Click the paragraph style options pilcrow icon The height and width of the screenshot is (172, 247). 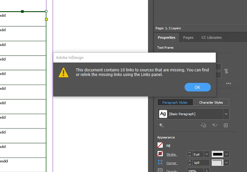pyautogui.click(x=161, y=125)
